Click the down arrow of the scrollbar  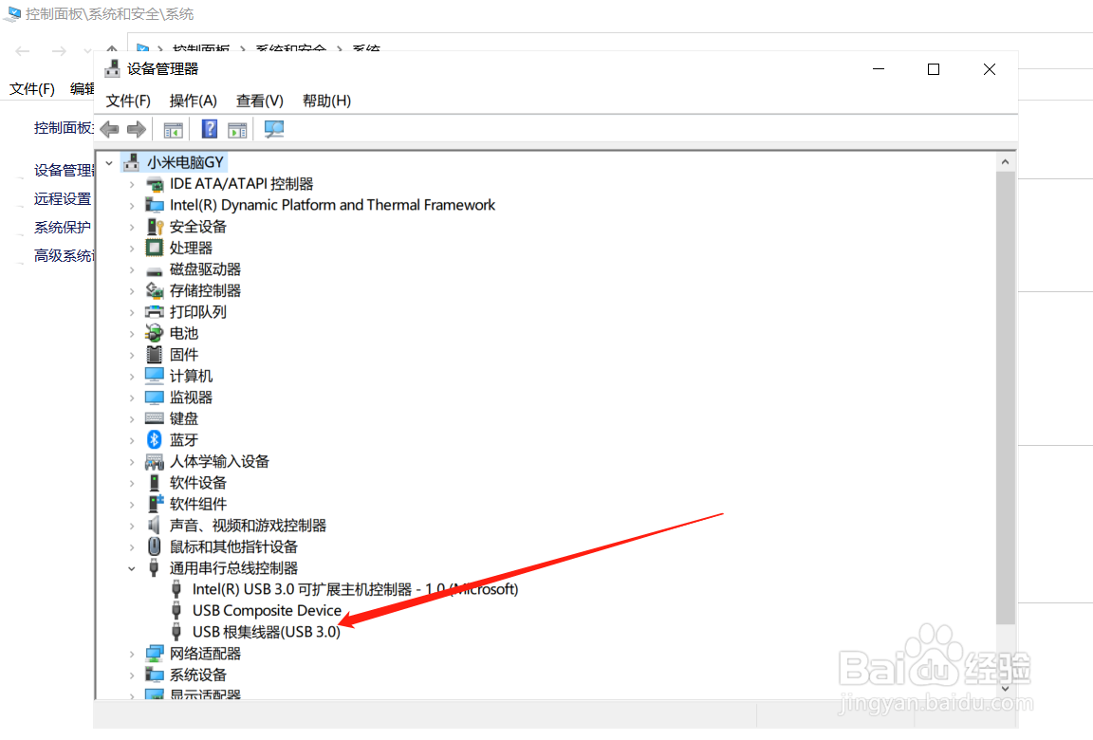click(x=1006, y=690)
